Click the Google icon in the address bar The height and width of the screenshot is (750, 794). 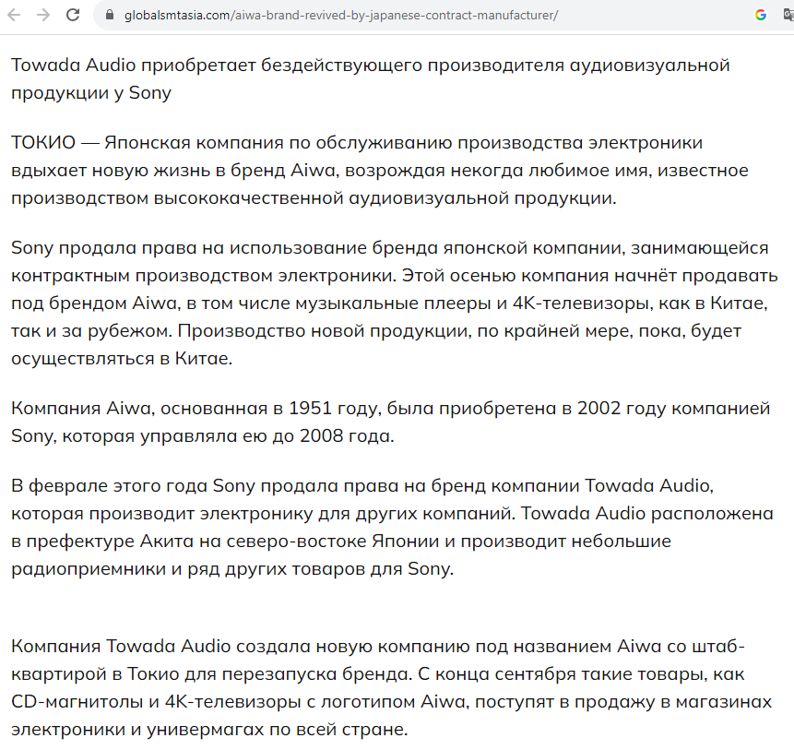761,15
